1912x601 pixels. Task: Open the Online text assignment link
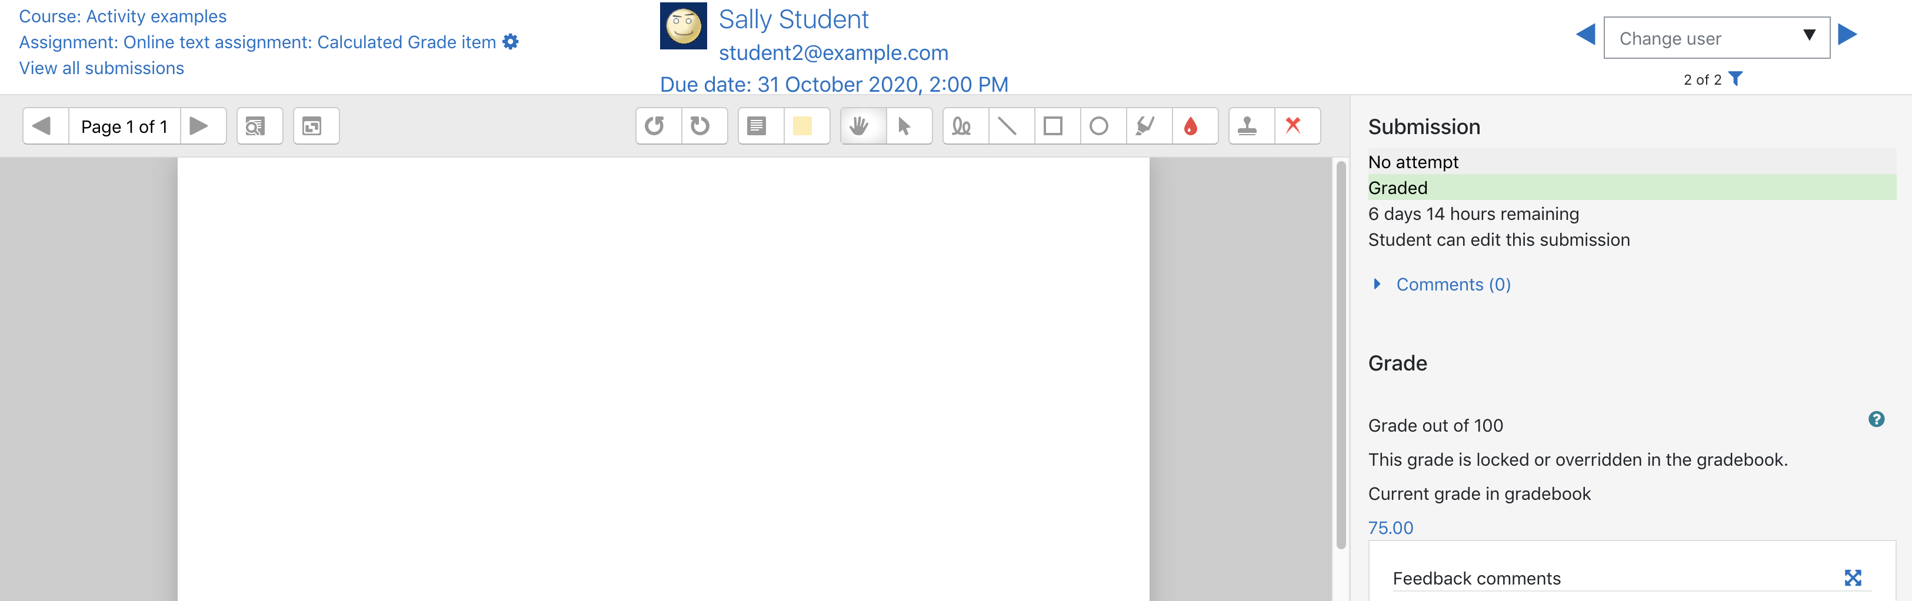pos(258,42)
